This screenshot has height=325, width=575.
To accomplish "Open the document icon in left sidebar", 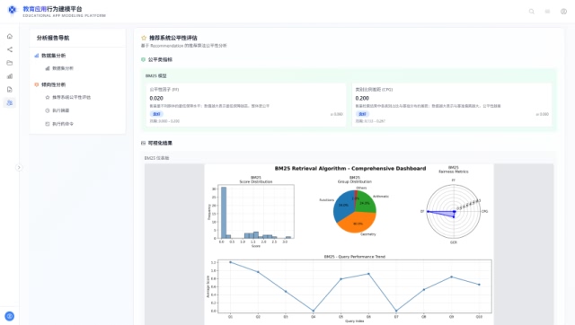I will (10, 90).
